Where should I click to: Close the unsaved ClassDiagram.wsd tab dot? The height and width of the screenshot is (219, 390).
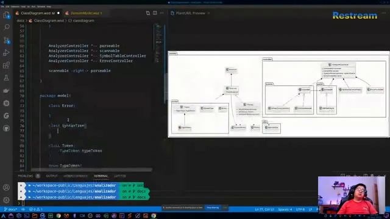(58, 13)
